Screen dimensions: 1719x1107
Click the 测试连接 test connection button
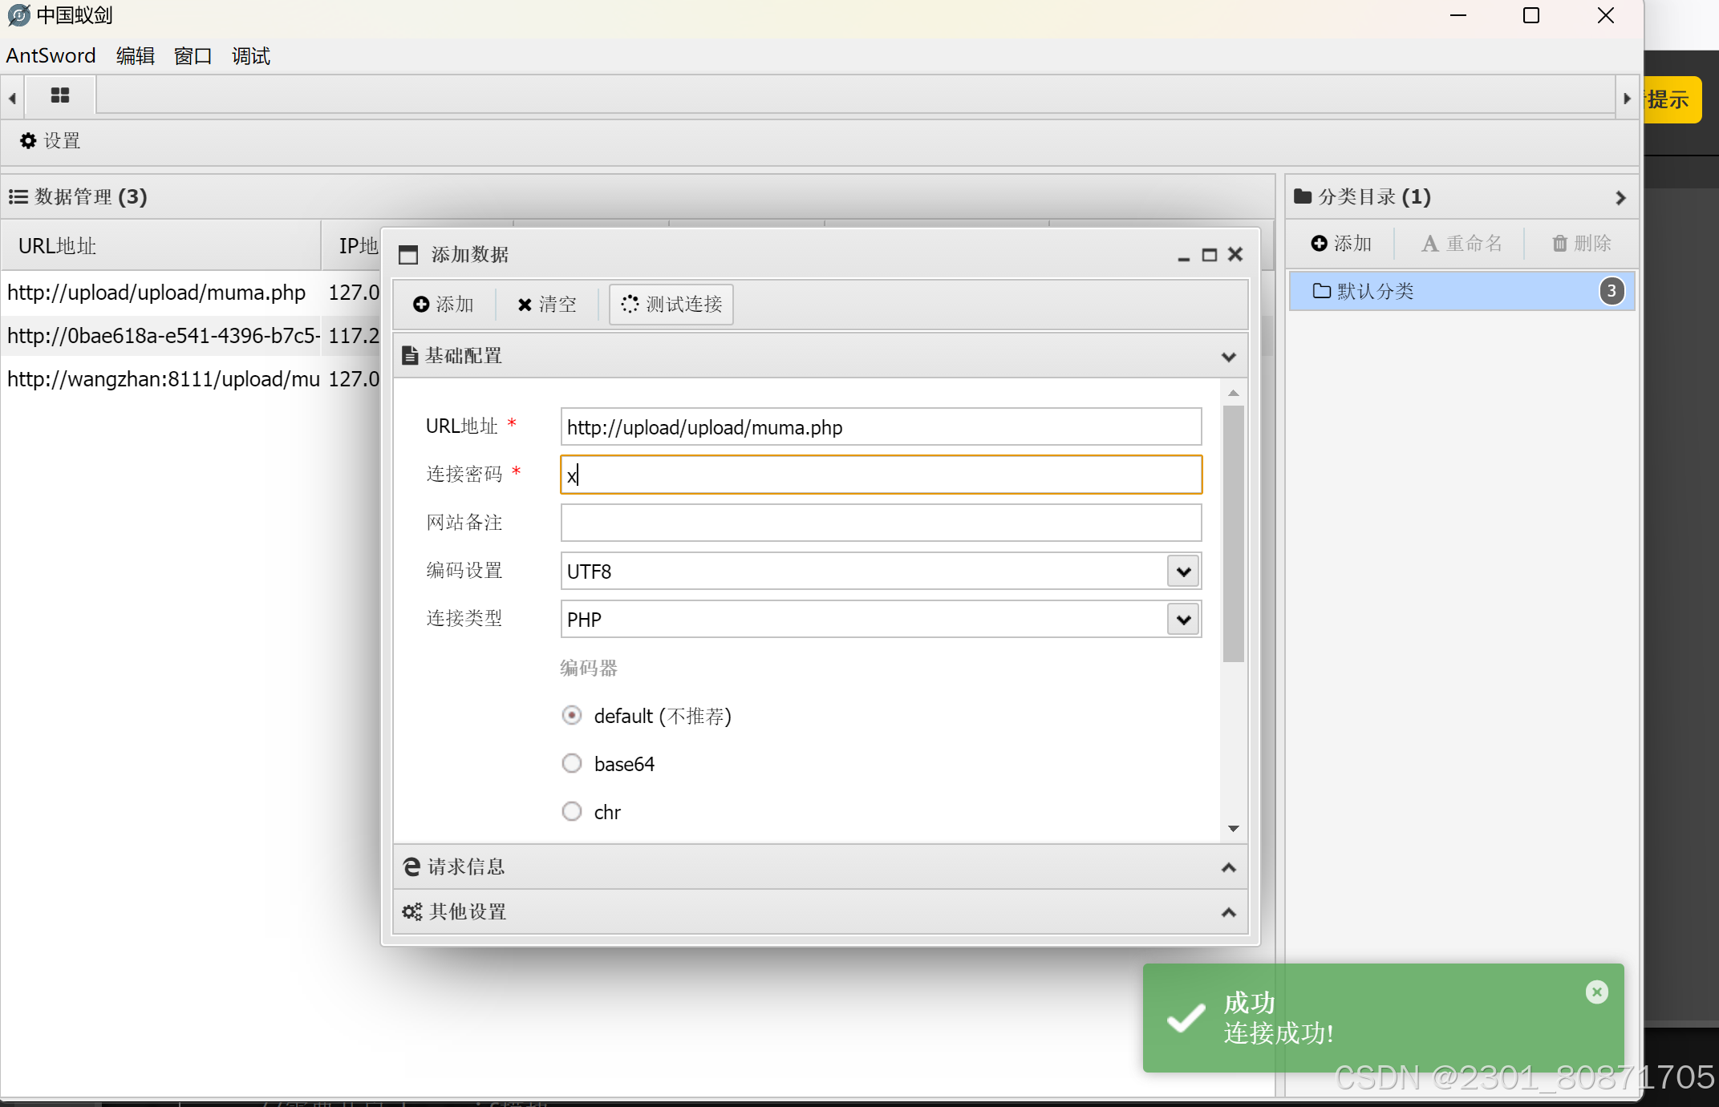671,305
